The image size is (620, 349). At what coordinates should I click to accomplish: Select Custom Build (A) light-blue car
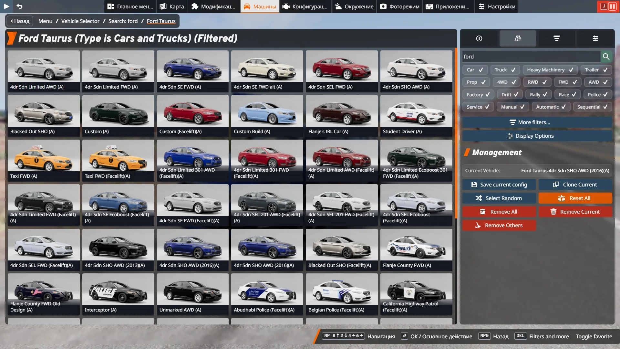267,116
